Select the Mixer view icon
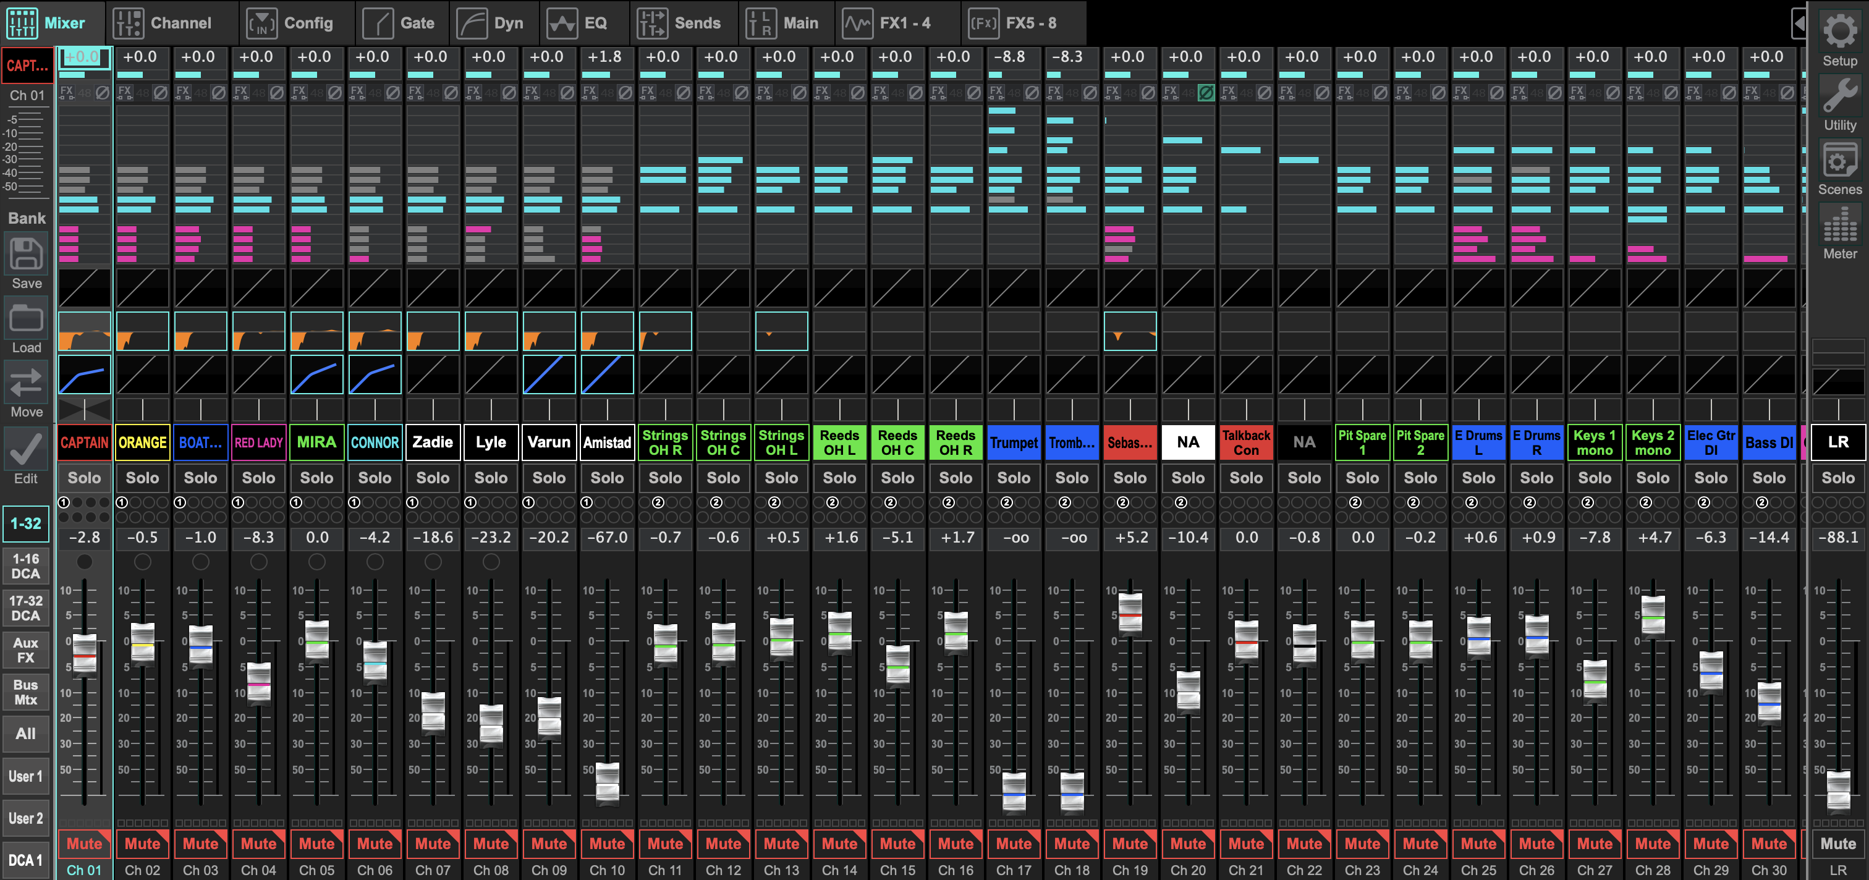Viewport: 1869px width, 880px height. pyautogui.click(x=22, y=22)
